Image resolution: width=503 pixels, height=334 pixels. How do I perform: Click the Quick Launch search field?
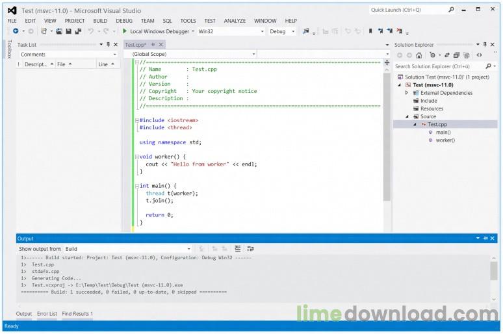(407, 10)
